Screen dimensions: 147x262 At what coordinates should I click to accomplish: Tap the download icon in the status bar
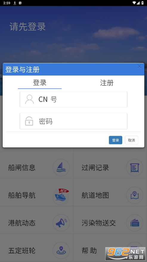[15, 3]
